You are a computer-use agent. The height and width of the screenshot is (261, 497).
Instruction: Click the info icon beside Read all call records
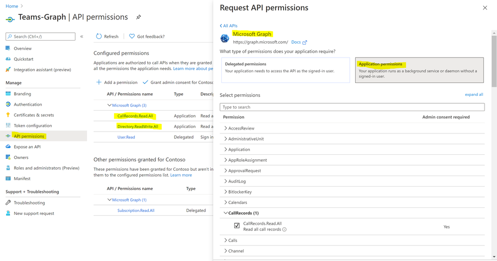click(285, 230)
